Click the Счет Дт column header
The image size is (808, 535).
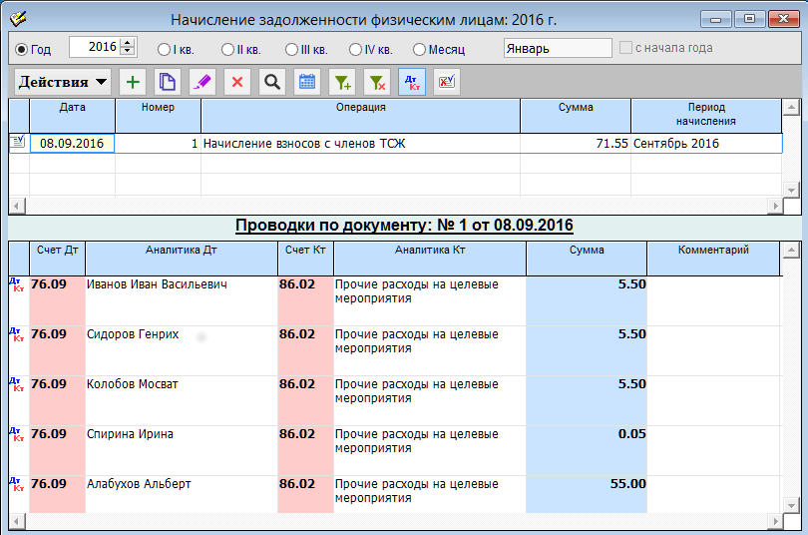pos(57,259)
